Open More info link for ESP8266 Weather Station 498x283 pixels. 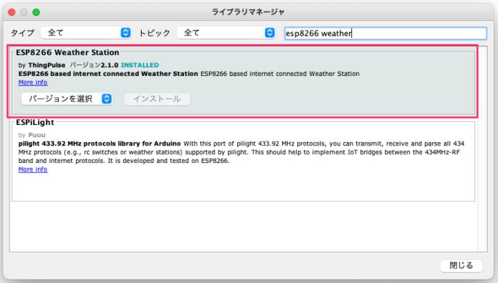(33, 82)
